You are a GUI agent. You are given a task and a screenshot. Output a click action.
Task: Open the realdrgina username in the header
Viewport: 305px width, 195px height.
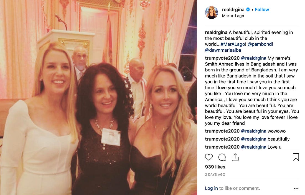tap(233, 9)
